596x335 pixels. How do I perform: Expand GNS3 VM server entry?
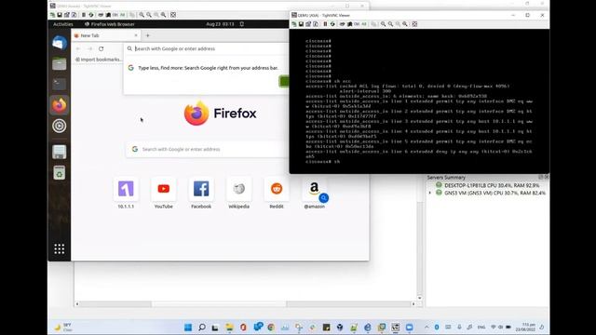click(430, 193)
